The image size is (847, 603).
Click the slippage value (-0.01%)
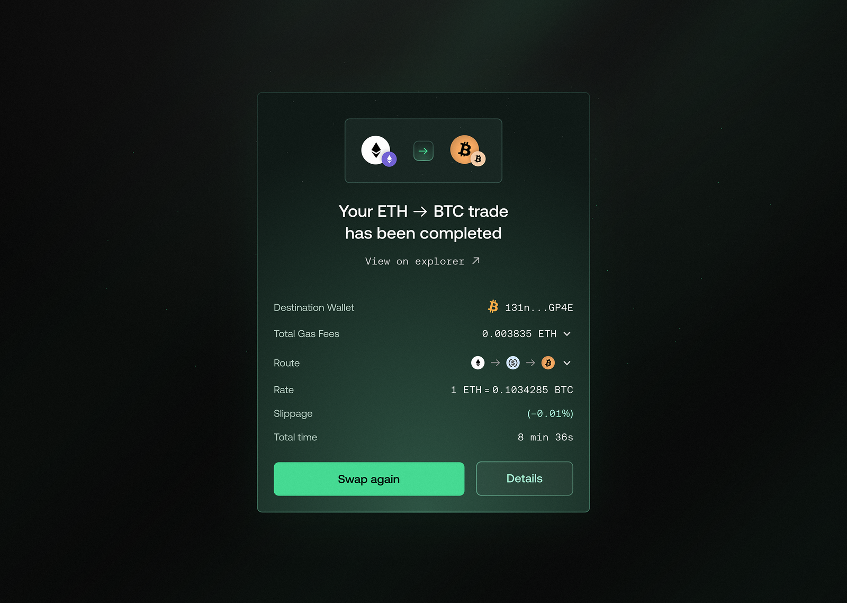pyautogui.click(x=550, y=413)
